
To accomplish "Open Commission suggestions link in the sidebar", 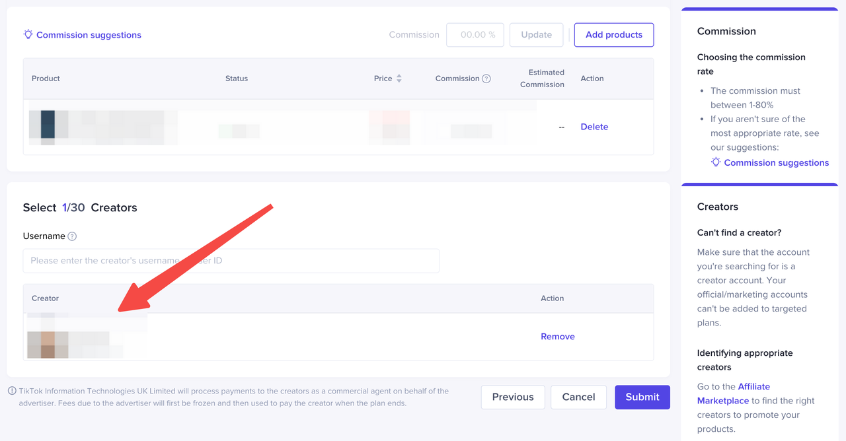I will point(776,162).
